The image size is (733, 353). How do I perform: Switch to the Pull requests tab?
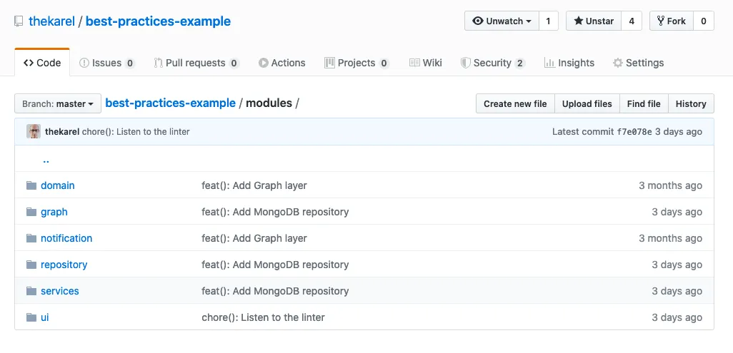pyautogui.click(x=196, y=63)
